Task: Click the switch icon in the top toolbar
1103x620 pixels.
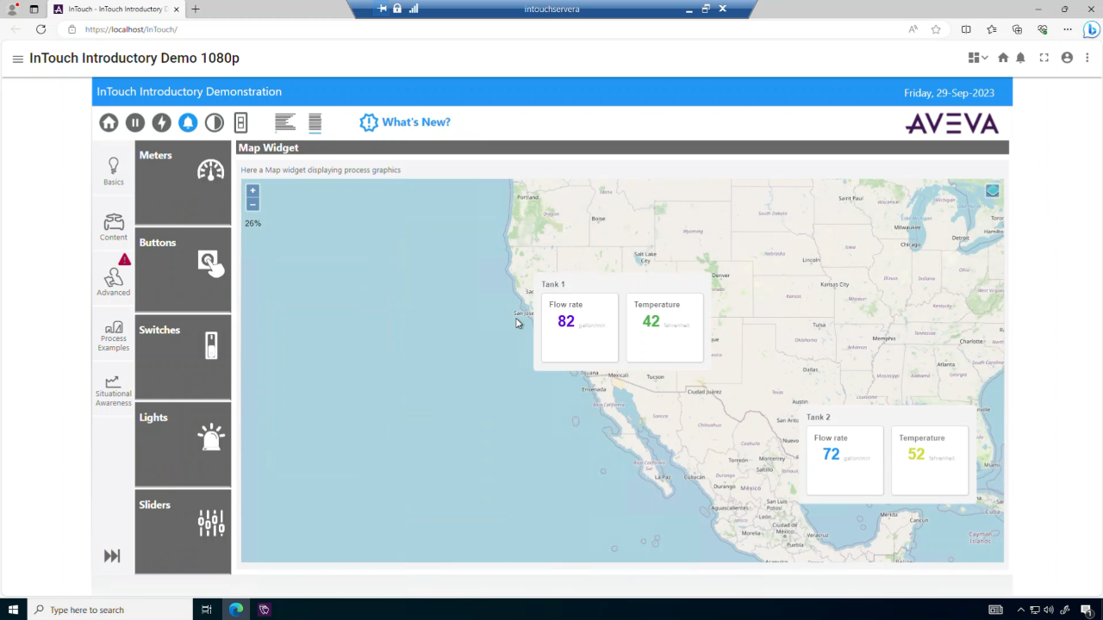Action: pyautogui.click(x=240, y=122)
